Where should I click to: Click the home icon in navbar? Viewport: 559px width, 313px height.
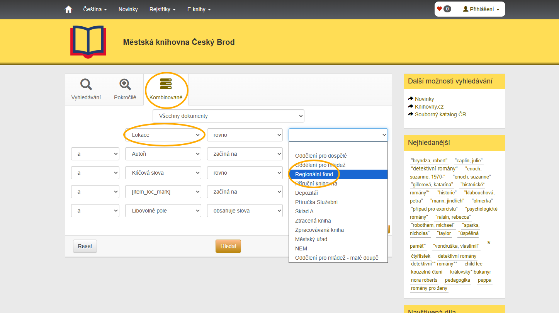point(68,9)
